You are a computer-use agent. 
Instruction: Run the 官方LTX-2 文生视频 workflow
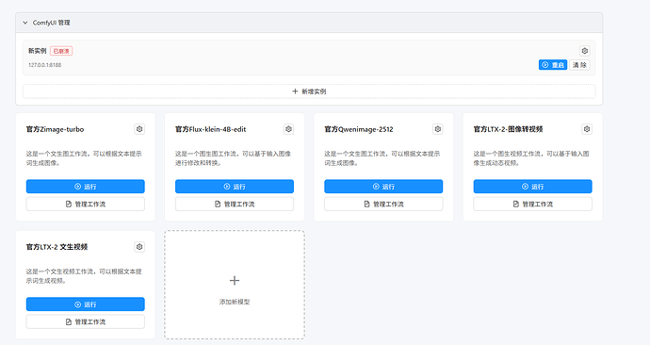(x=86, y=304)
